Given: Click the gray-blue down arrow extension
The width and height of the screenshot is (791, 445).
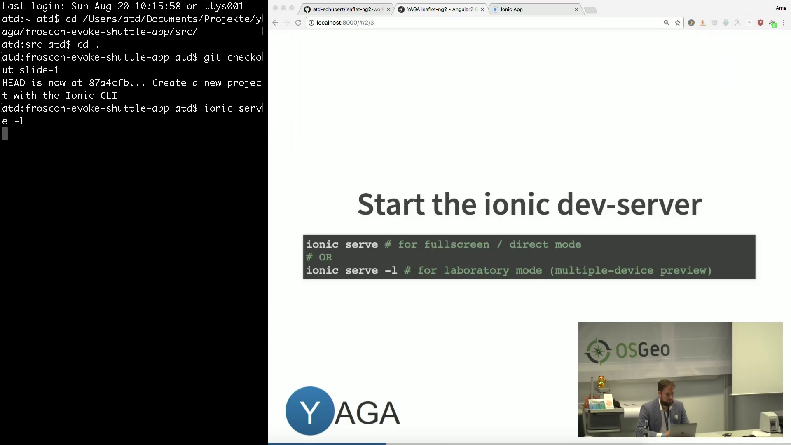Looking at the screenshot, I should click(726, 23).
